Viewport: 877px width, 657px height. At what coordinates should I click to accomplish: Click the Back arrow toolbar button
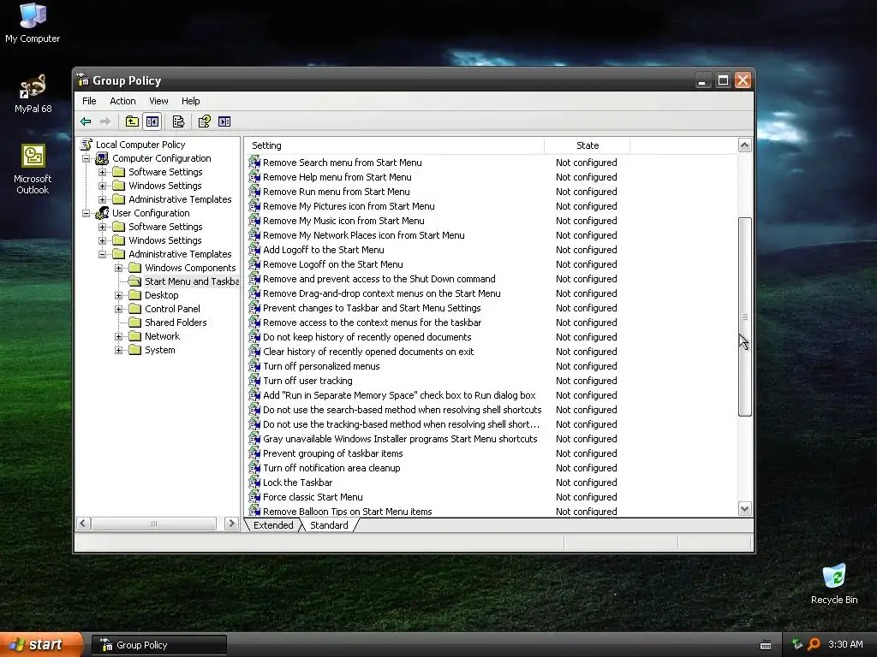point(86,121)
